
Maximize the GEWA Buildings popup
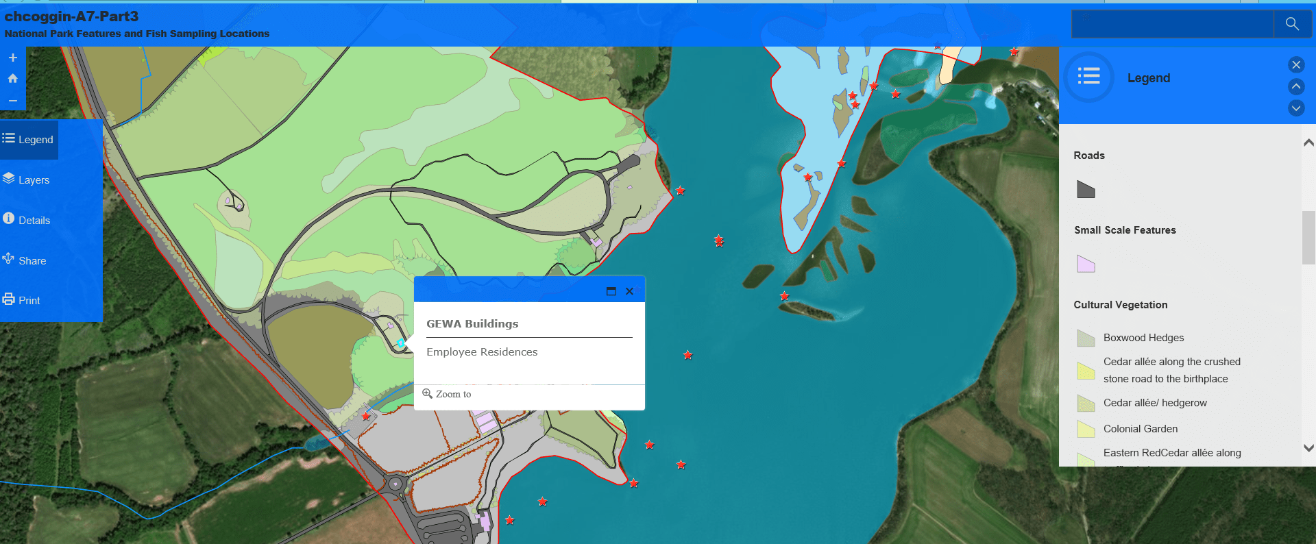tap(611, 291)
